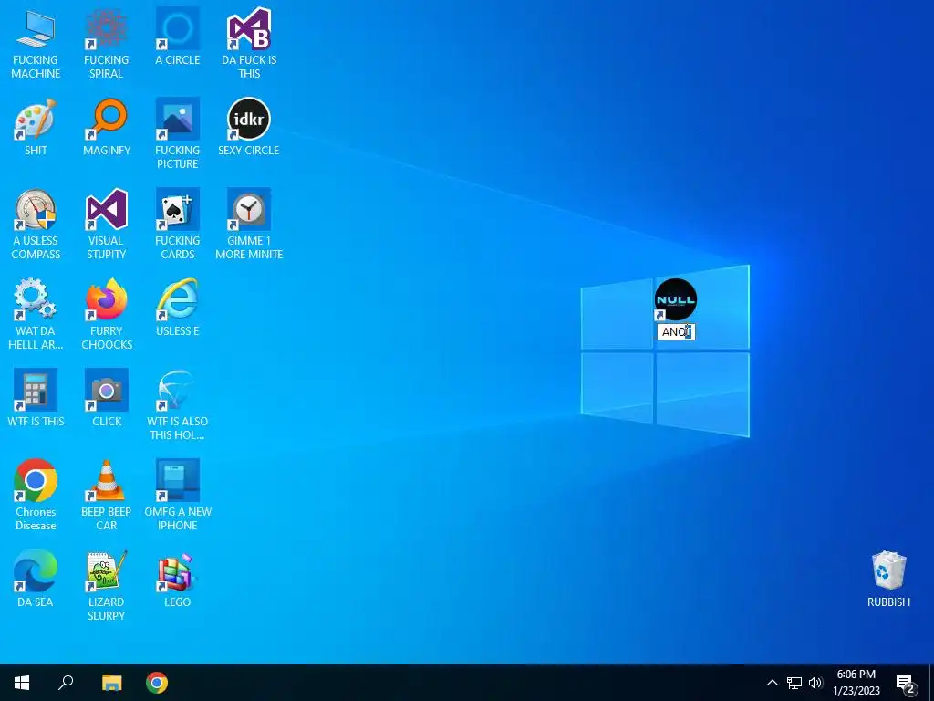Launch Chrome from the taskbar
This screenshot has width=934, height=701.
click(x=157, y=683)
